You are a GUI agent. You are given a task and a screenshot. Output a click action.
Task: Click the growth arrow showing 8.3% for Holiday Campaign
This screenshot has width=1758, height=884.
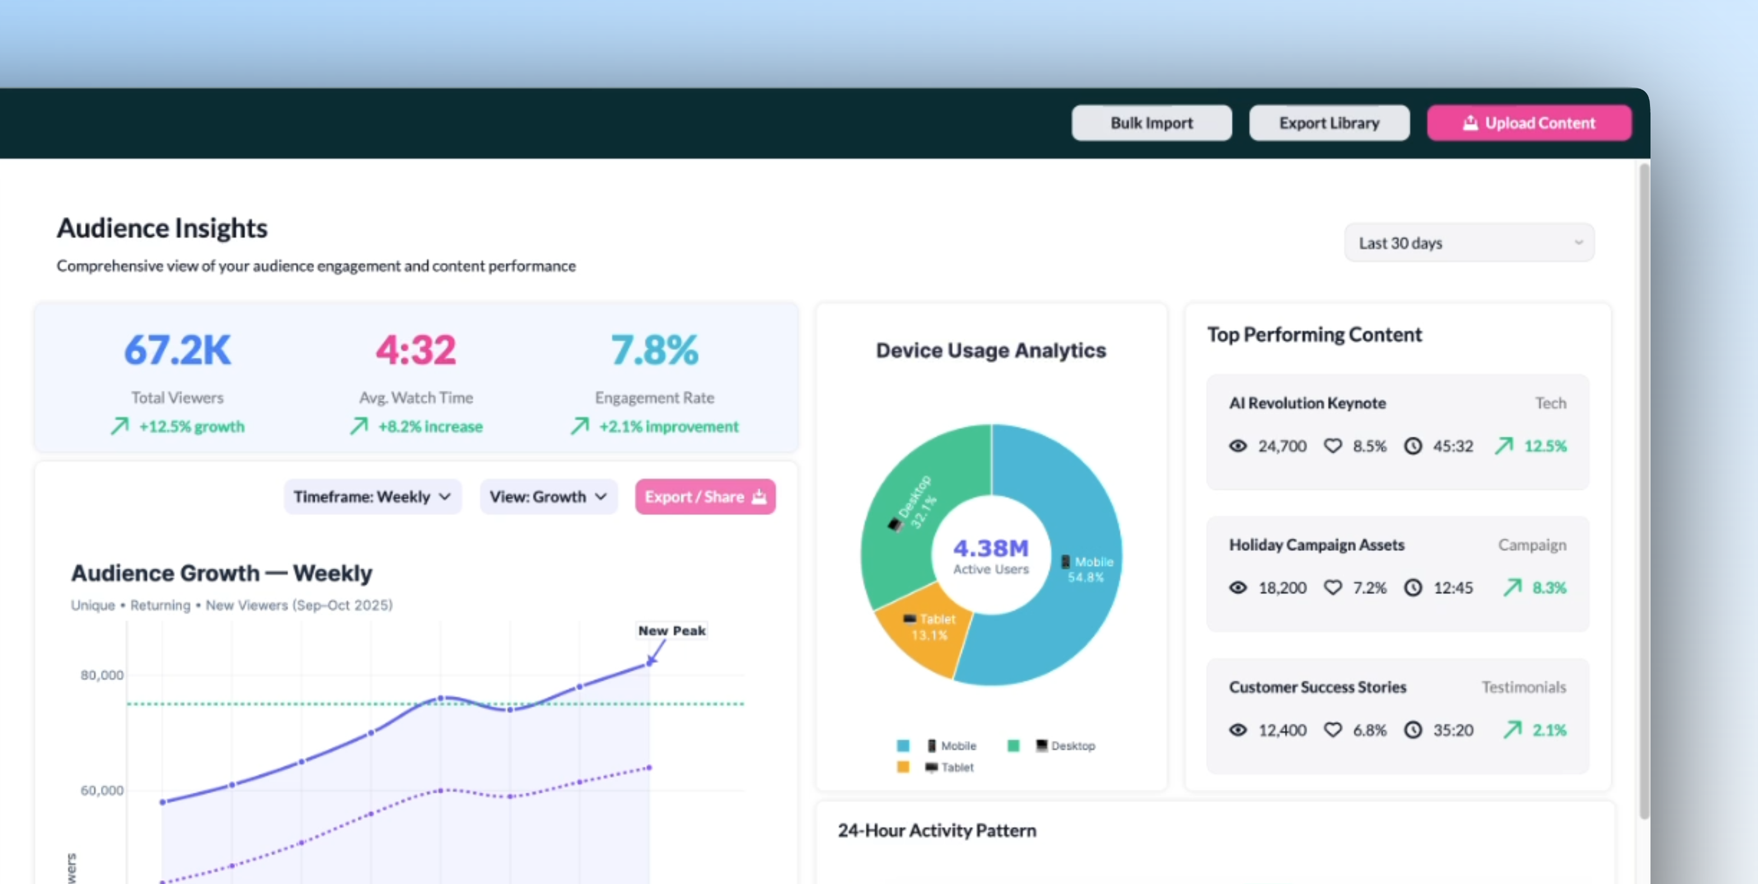(x=1514, y=587)
